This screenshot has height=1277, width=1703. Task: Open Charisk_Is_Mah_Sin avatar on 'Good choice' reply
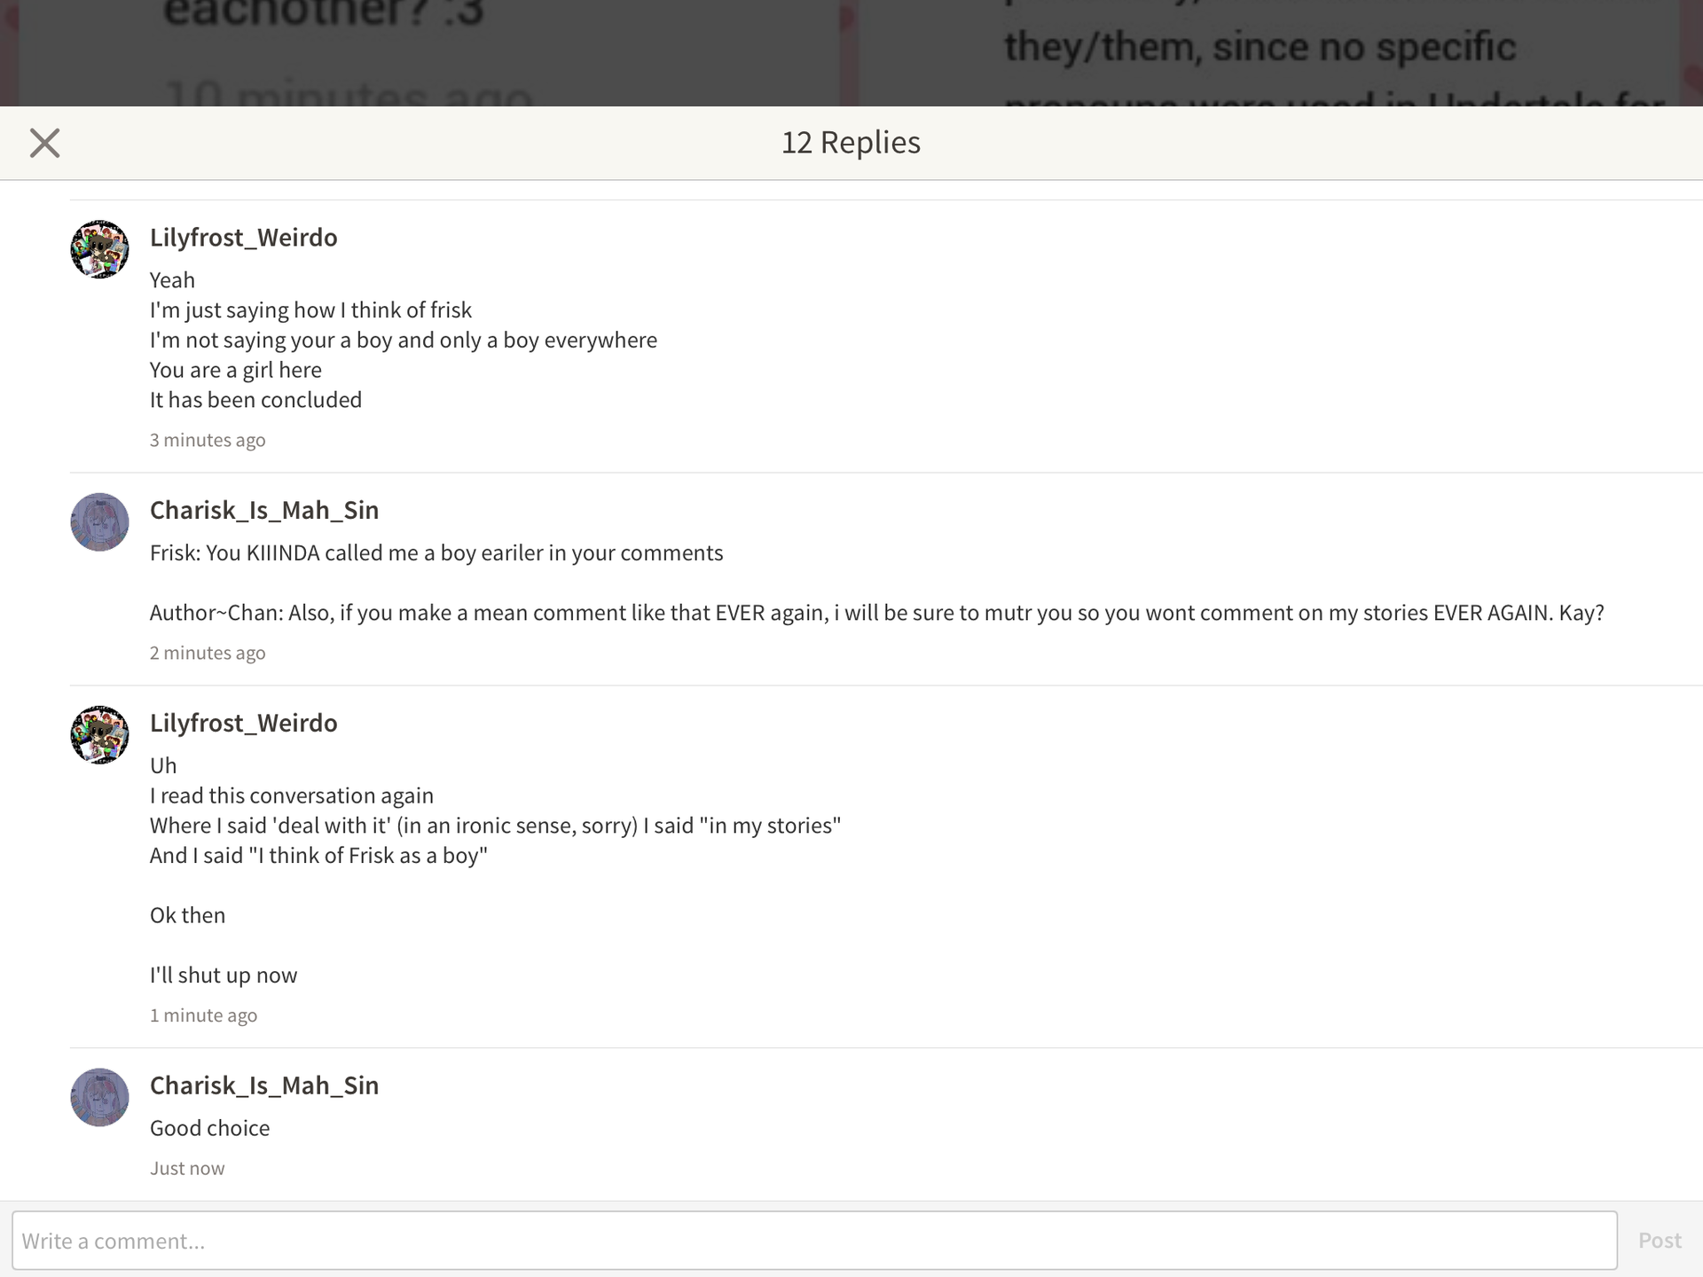(99, 1097)
